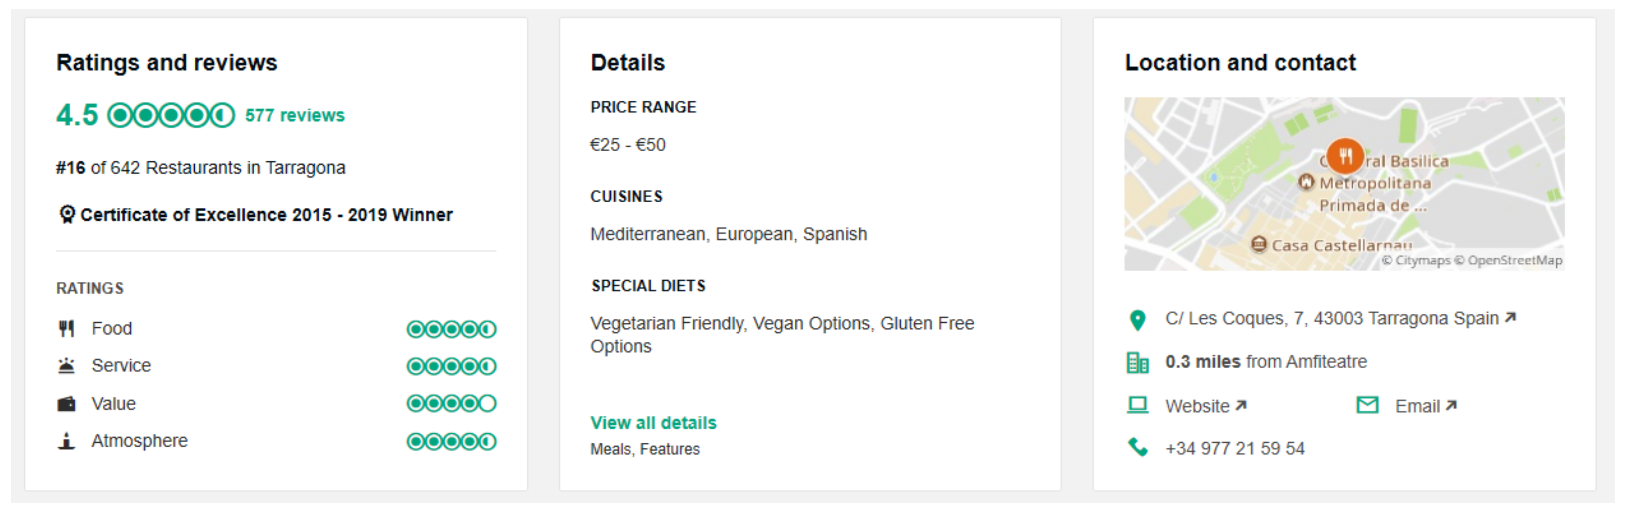Open the 577 reviews link
This screenshot has height=520, width=1635.
coord(295,115)
